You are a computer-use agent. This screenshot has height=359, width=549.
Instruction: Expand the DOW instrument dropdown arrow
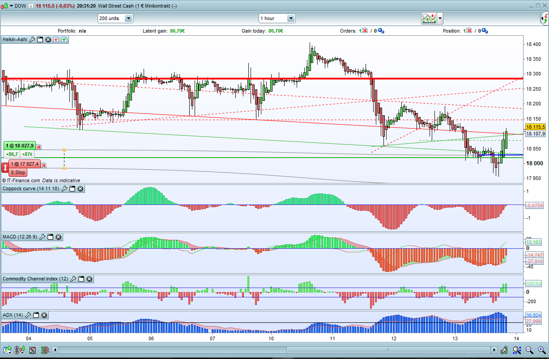pyautogui.click(x=11, y=6)
